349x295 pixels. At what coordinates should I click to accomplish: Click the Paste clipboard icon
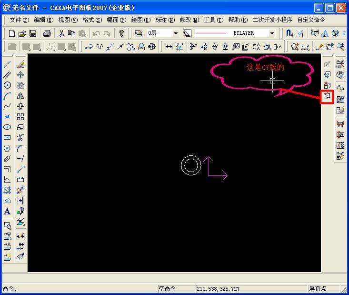click(82, 33)
